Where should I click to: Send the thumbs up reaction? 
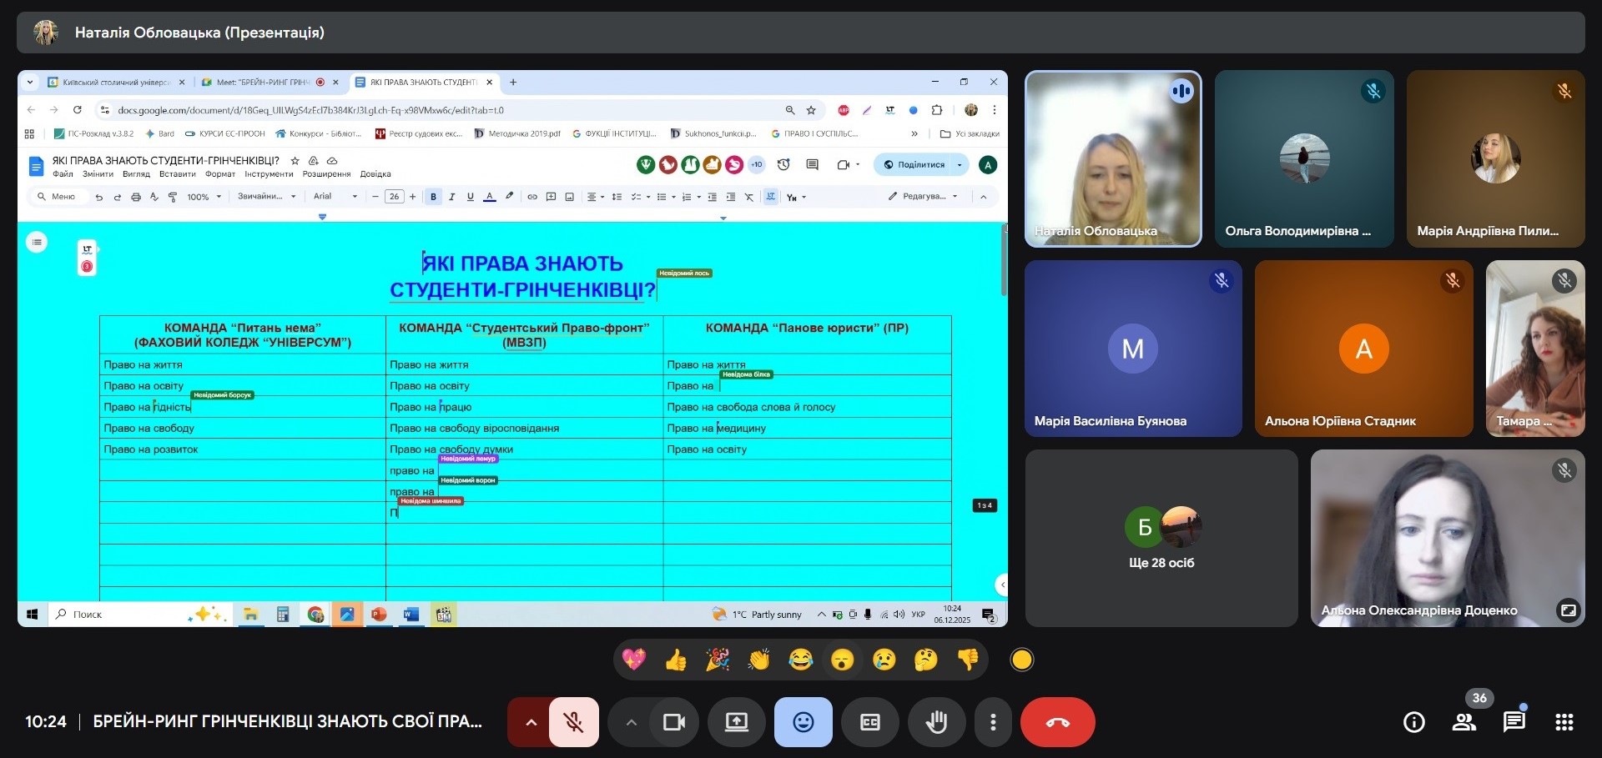pos(676,660)
